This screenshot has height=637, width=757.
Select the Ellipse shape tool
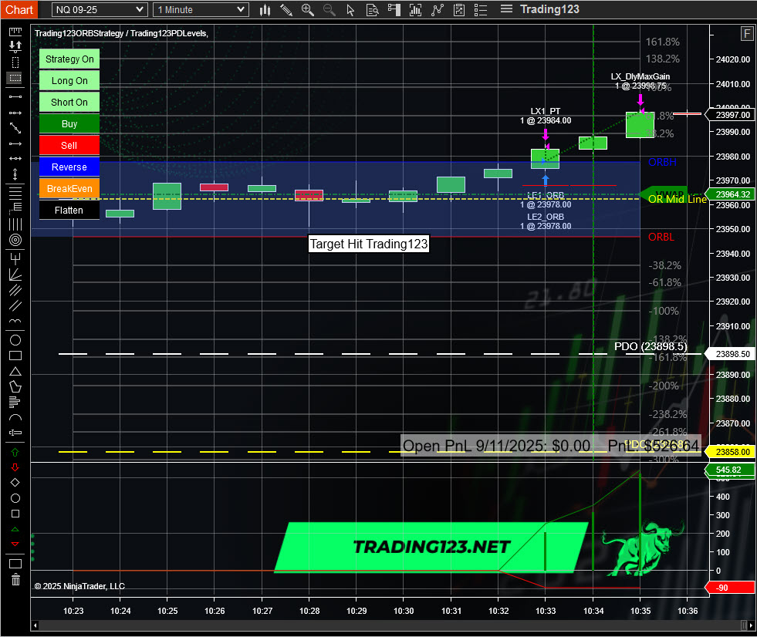tap(15, 340)
